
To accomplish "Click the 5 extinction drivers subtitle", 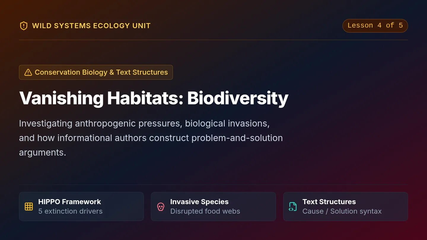I will click(x=70, y=211).
